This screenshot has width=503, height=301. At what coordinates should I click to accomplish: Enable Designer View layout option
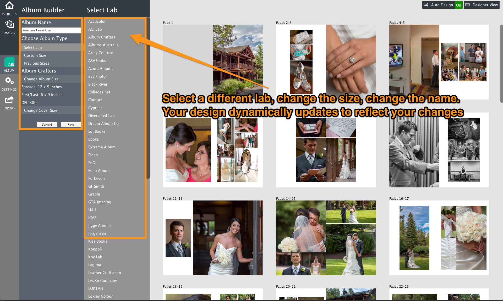[x=482, y=5]
